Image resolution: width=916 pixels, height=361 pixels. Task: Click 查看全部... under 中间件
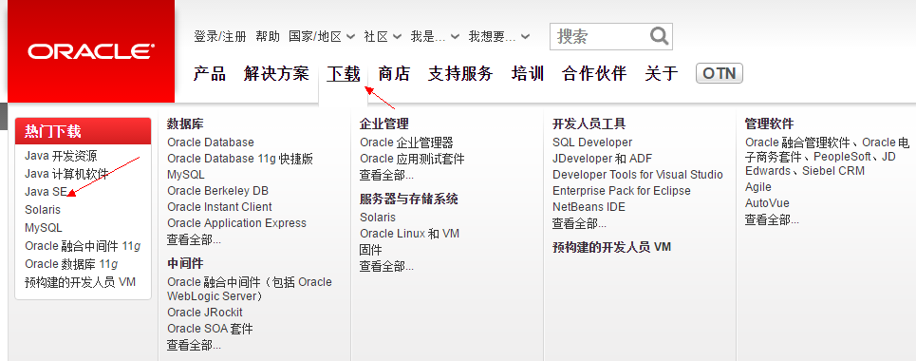coord(194,345)
